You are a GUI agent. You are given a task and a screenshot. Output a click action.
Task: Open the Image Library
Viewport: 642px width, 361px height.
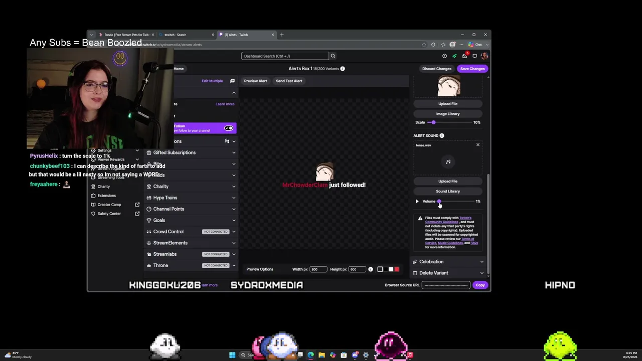(448, 114)
